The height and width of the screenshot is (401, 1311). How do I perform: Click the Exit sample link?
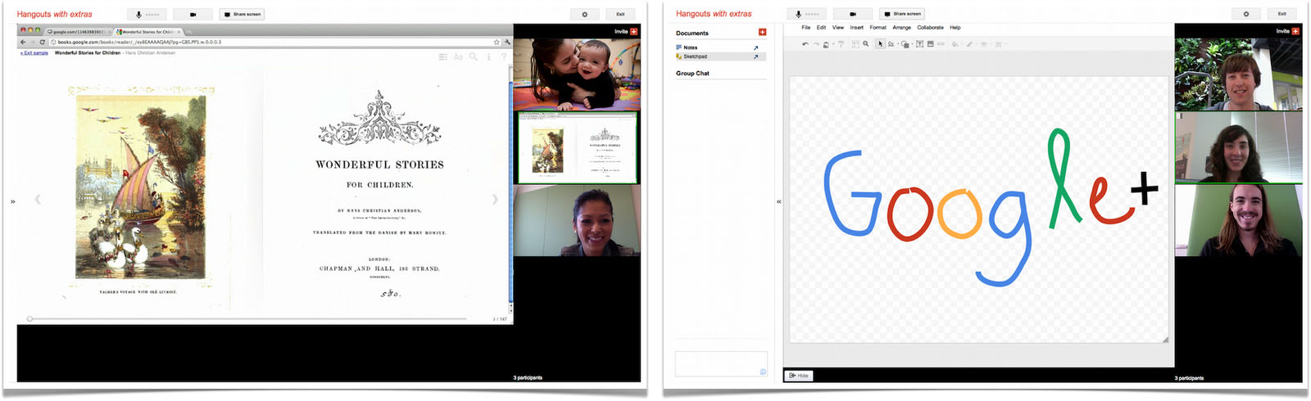34,52
